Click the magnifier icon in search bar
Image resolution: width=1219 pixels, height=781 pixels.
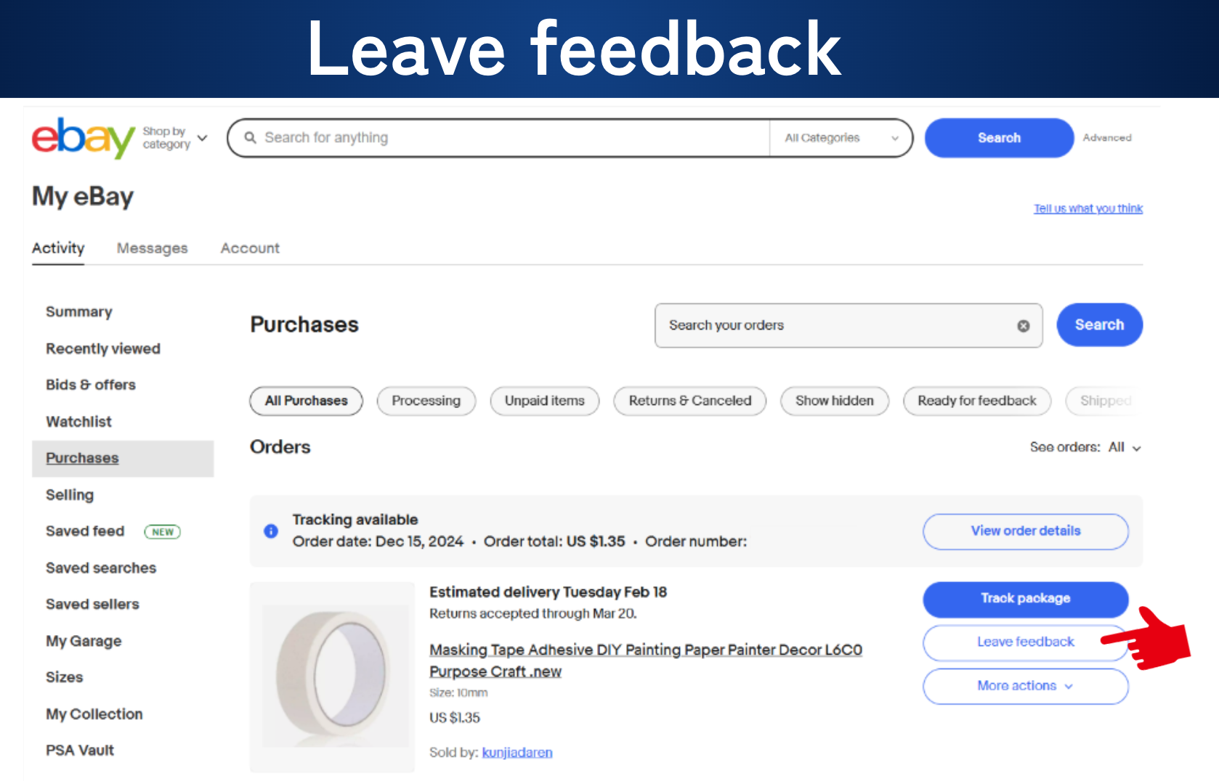click(251, 138)
